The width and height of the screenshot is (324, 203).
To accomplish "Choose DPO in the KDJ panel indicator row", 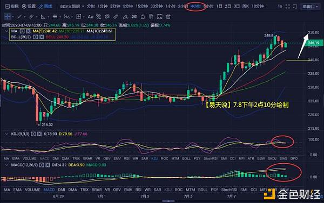I will 294,158.
